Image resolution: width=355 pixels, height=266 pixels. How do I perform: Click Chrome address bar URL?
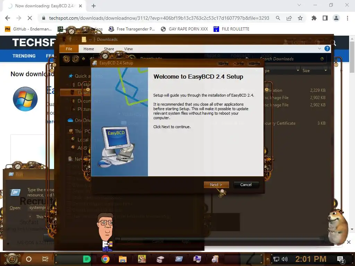[x=159, y=18]
